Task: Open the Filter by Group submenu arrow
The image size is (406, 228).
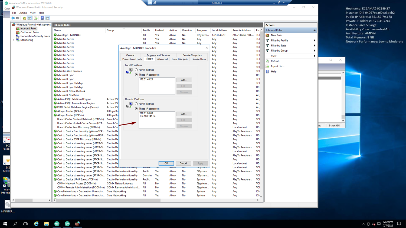Action: 315,51
